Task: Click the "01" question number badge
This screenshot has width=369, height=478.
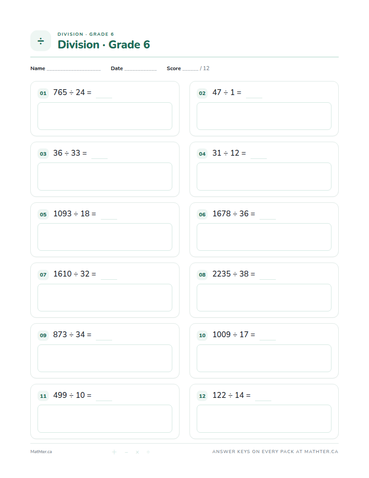Action: coord(43,93)
